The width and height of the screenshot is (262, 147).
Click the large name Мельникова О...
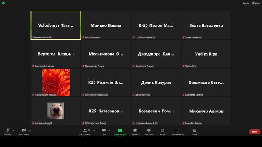pos(106,54)
